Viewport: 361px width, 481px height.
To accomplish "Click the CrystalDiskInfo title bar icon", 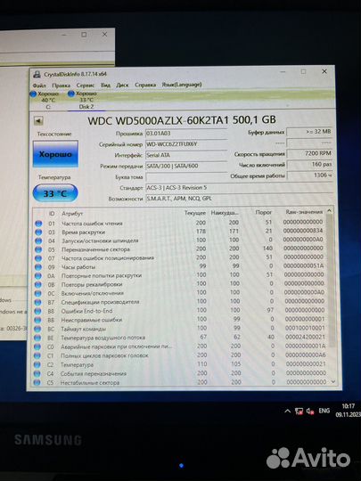I will coord(37,74).
